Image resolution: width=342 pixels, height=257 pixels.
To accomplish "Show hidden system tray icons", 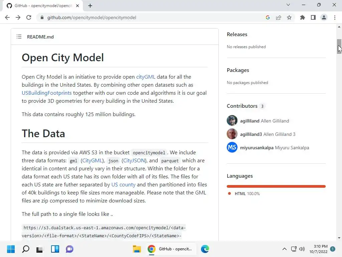I will [285, 249].
